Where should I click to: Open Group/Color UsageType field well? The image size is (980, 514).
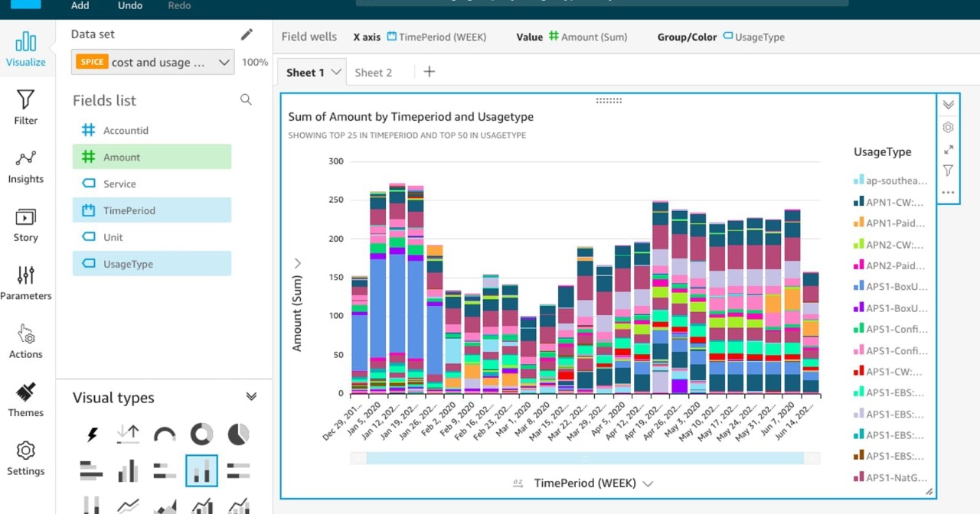754,37
